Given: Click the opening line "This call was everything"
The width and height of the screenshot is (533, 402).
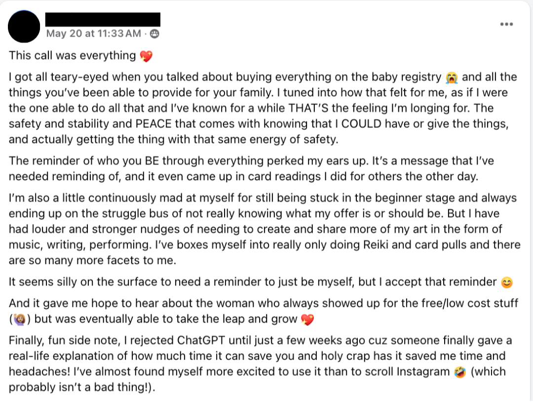Looking at the screenshot, I should pyautogui.click(x=73, y=55).
